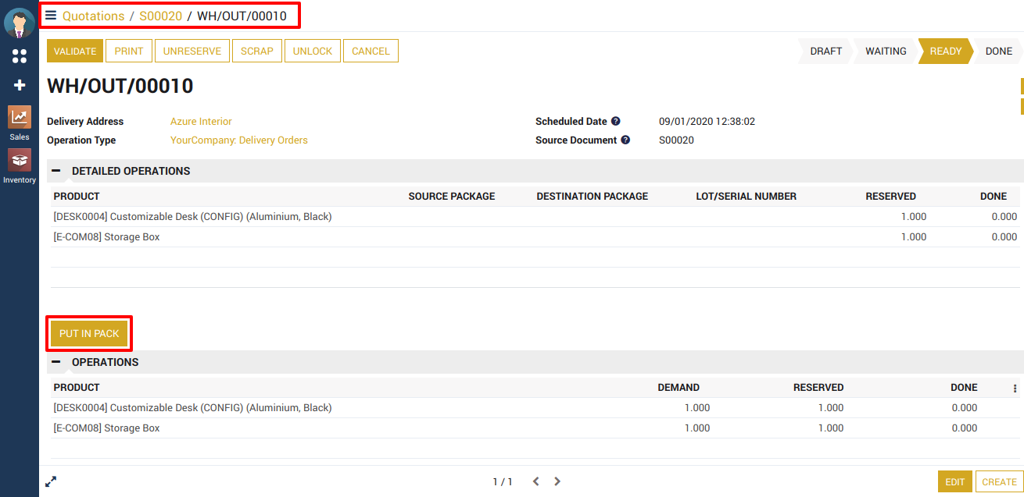
Task: Collapse the Operations section
Action: click(56, 362)
